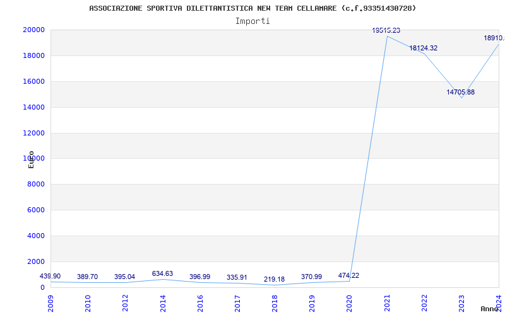Click the x-axis year 2010
The width and height of the screenshot is (505, 315).
click(88, 303)
